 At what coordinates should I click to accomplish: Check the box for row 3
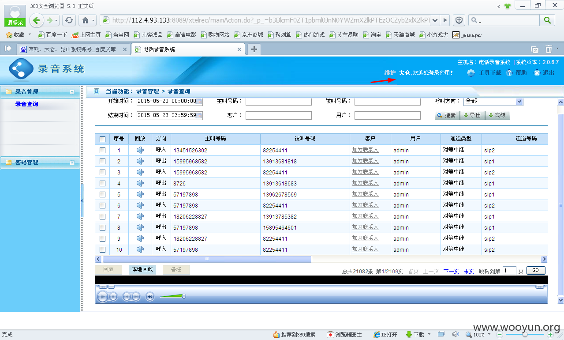tap(102, 172)
